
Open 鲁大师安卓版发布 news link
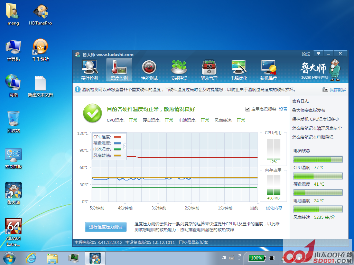308,110
